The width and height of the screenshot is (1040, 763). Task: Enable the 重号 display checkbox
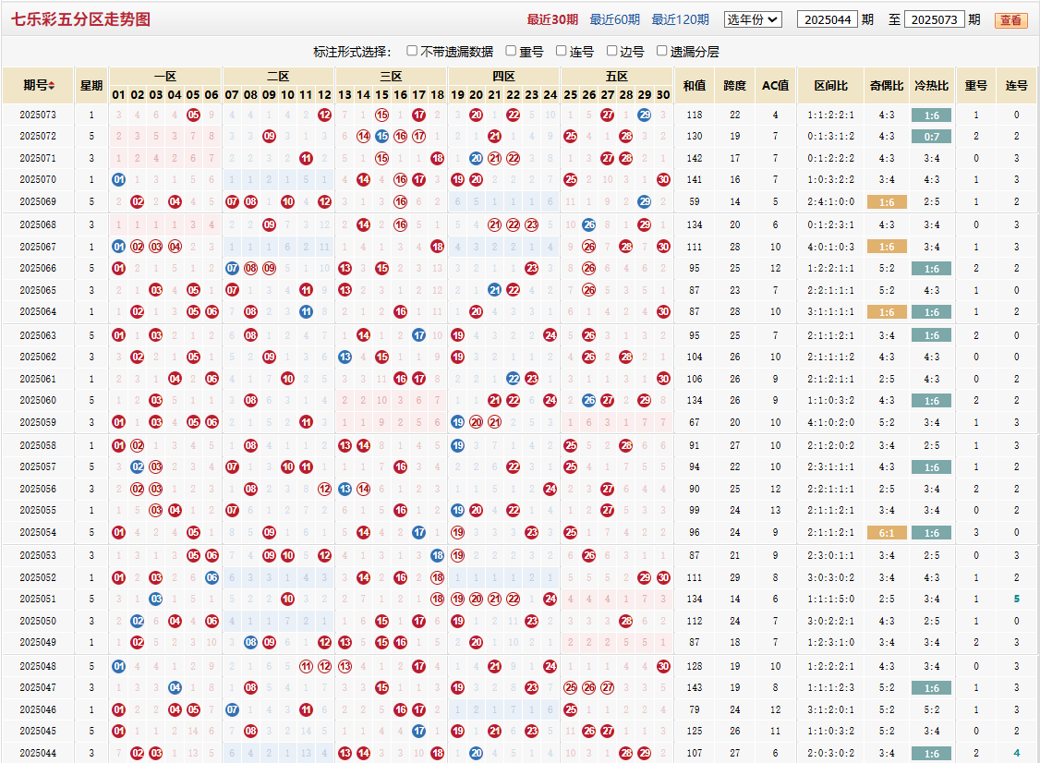[511, 51]
